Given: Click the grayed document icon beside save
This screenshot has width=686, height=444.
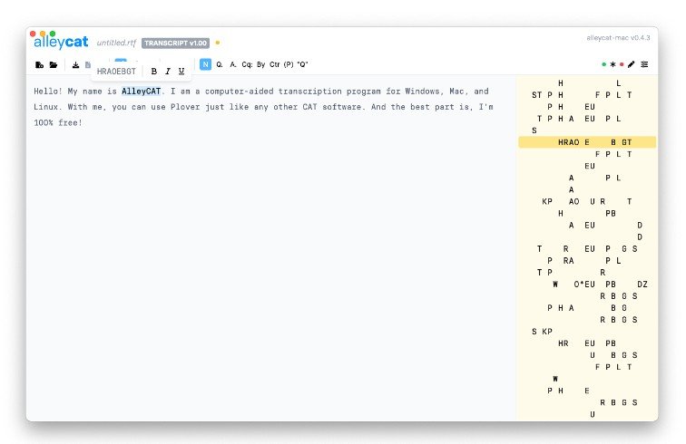Looking at the screenshot, I should click(88, 64).
